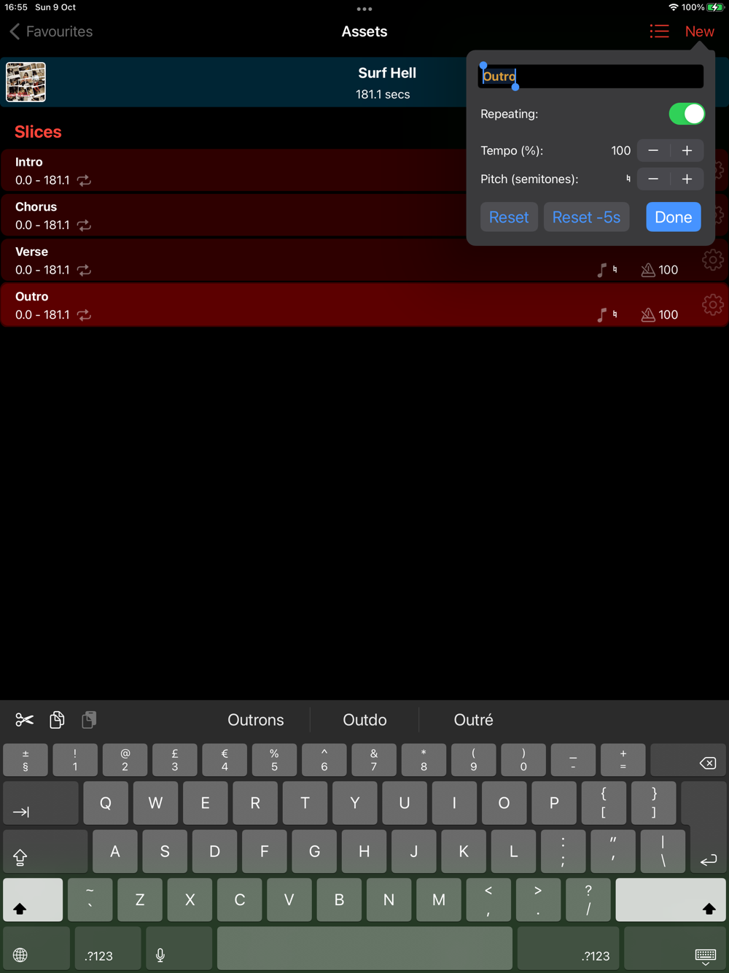This screenshot has height=973, width=729.
Task: Toggle the Repeating switch off
Action: (x=687, y=114)
